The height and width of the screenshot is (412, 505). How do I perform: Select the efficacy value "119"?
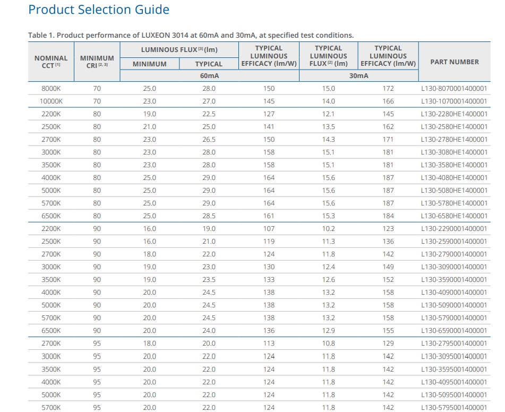coord(269,241)
